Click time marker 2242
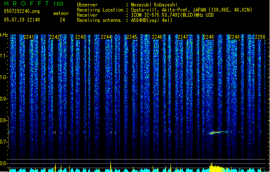Screen dimensions: 270x172 pyautogui.click(x=55, y=37)
